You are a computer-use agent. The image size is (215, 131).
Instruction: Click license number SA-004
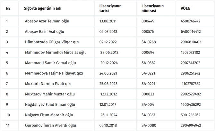click(x=148, y=104)
